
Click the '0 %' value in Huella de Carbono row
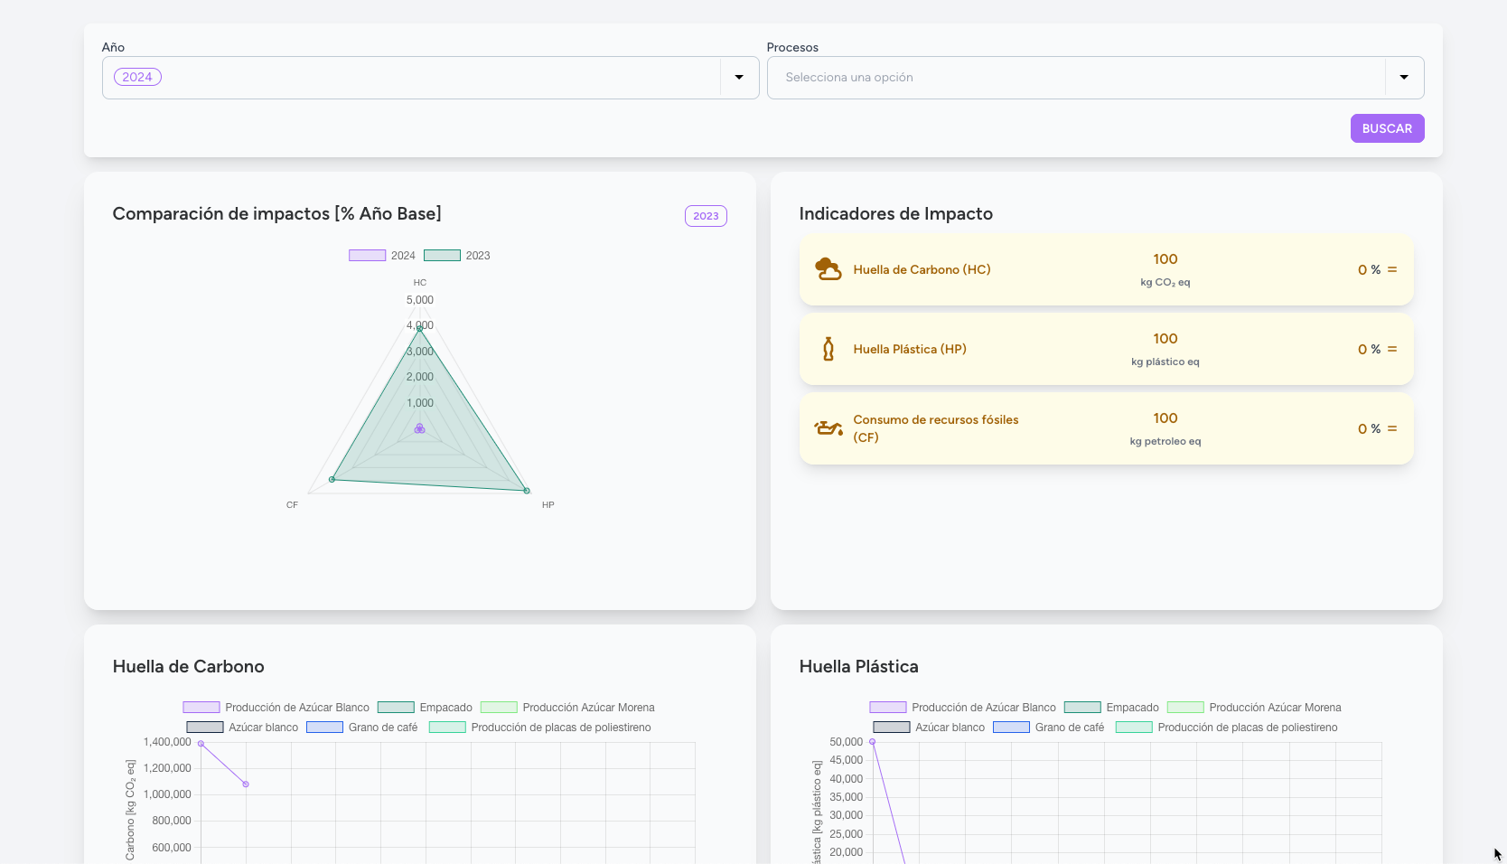pyautogui.click(x=1369, y=269)
